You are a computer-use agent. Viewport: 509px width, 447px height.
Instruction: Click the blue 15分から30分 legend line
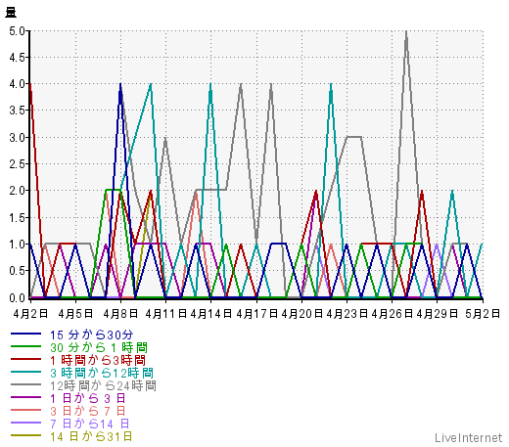(x=25, y=334)
